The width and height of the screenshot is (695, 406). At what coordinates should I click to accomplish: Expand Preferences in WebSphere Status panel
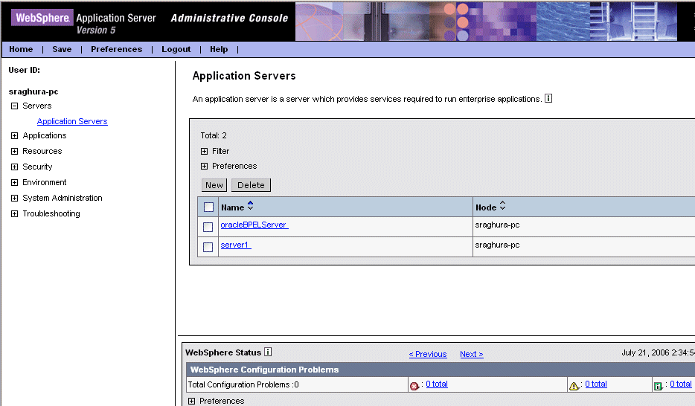191,401
